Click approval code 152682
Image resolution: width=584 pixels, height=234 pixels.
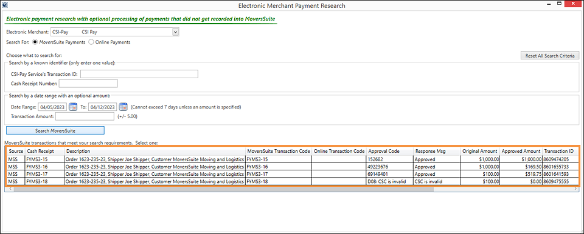point(390,159)
